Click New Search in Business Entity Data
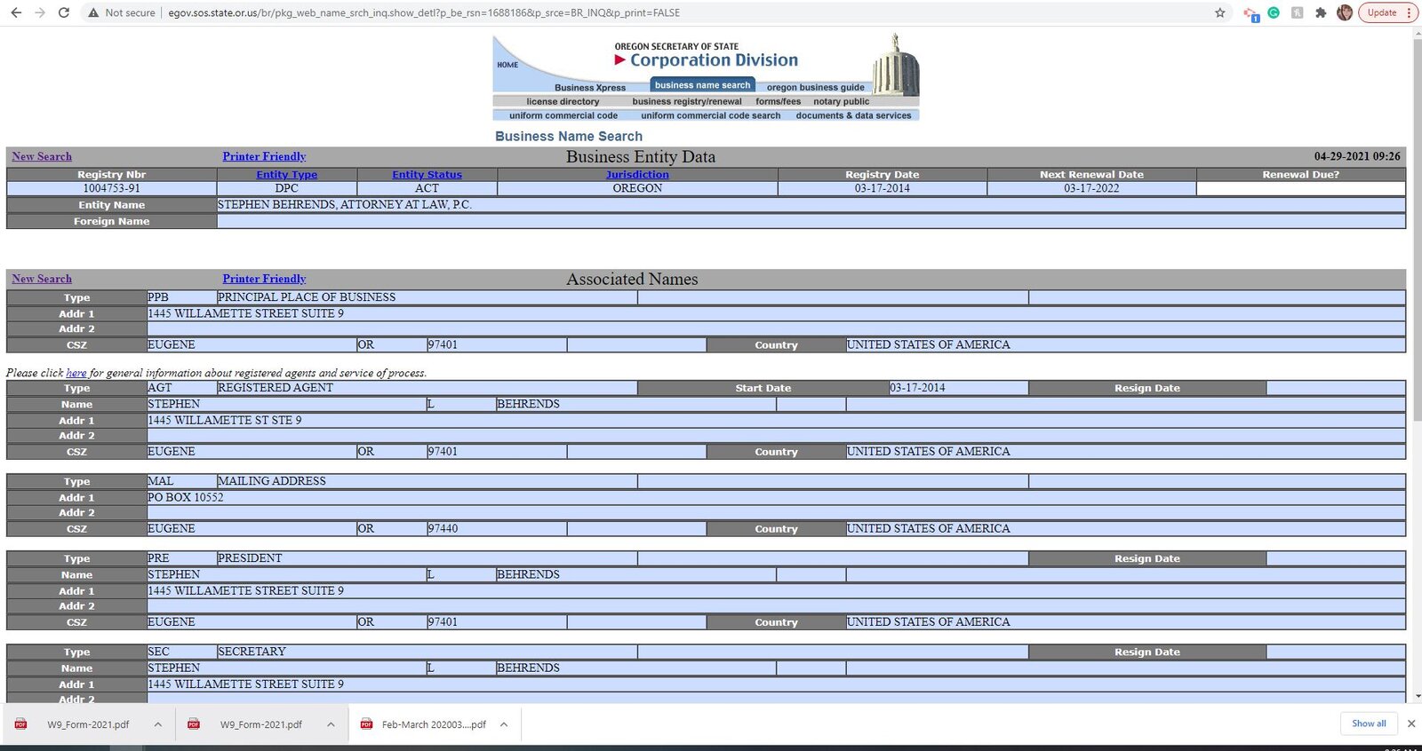Viewport: 1422px width, 751px height. (42, 156)
